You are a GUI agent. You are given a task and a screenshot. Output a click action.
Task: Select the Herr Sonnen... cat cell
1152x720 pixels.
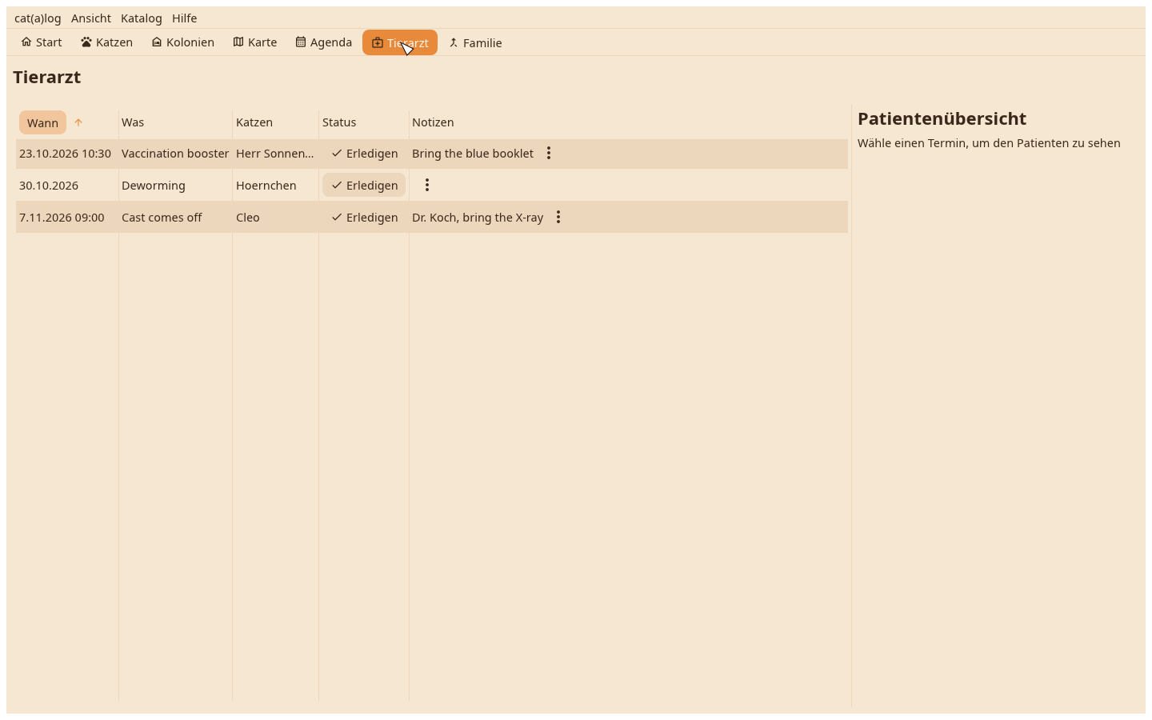274,153
